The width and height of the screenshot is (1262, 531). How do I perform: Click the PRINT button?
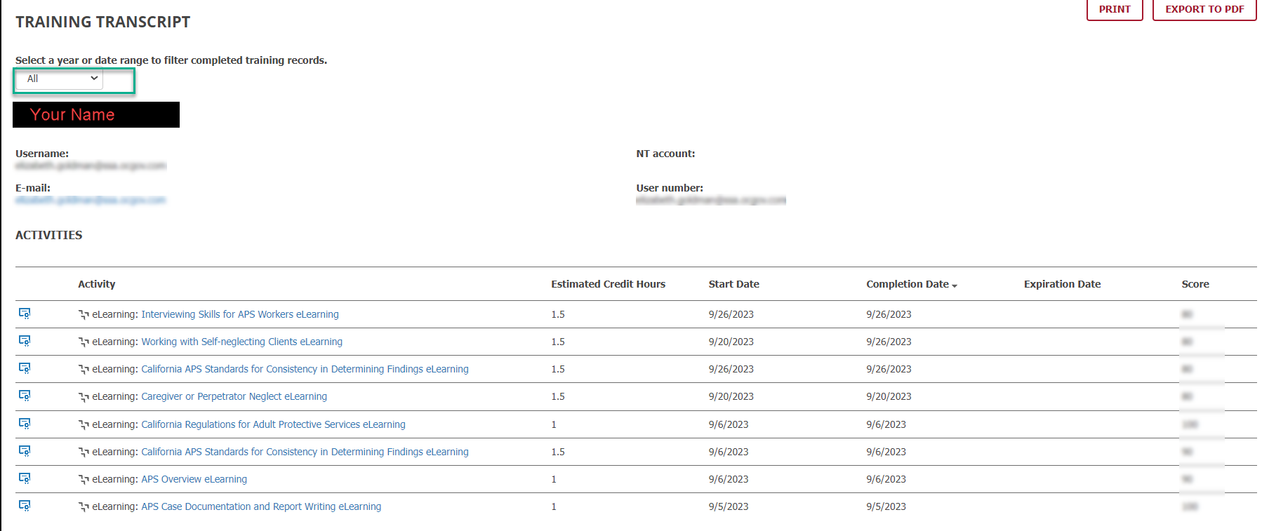[x=1115, y=9]
